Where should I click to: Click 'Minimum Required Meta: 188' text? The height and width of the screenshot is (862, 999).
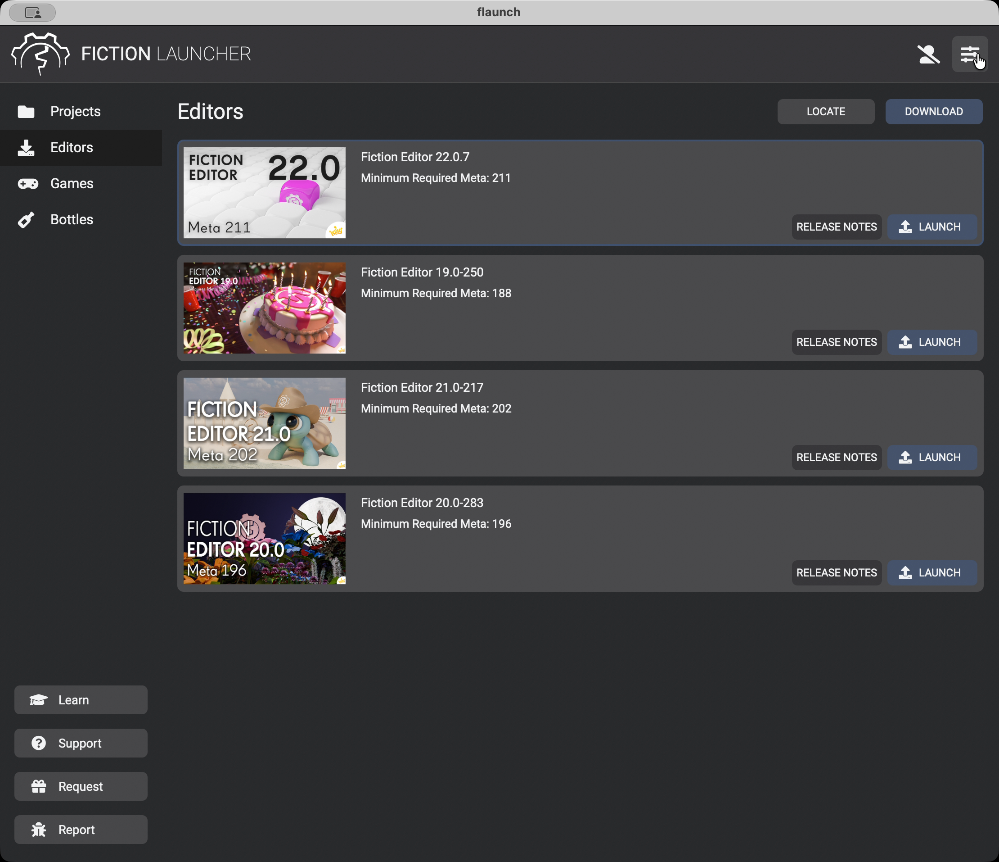click(436, 294)
